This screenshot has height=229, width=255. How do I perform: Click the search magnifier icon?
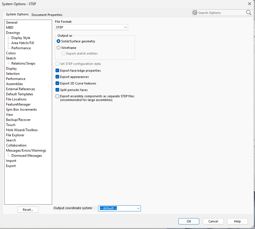(x=248, y=13)
